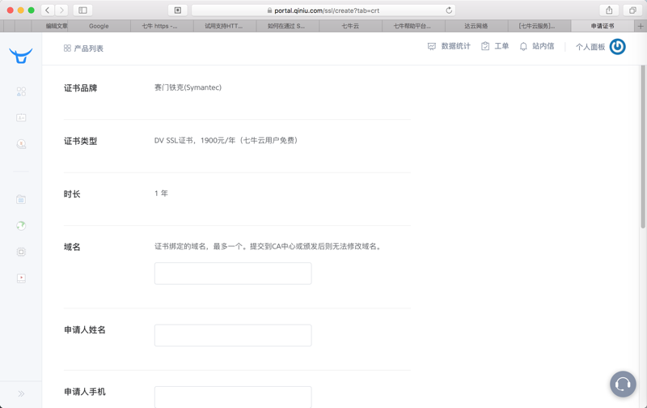Click the DV SSL证书 price text
This screenshot has width=647, height=408.
tap(226, 140)
